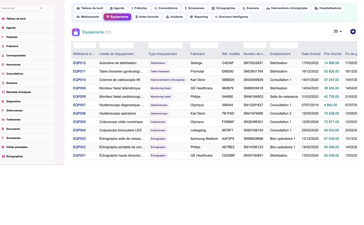Open Visites prénatales in the sidebar
Image resolution: width=364 pixels, height=225 pixels.
click(17, 147)
